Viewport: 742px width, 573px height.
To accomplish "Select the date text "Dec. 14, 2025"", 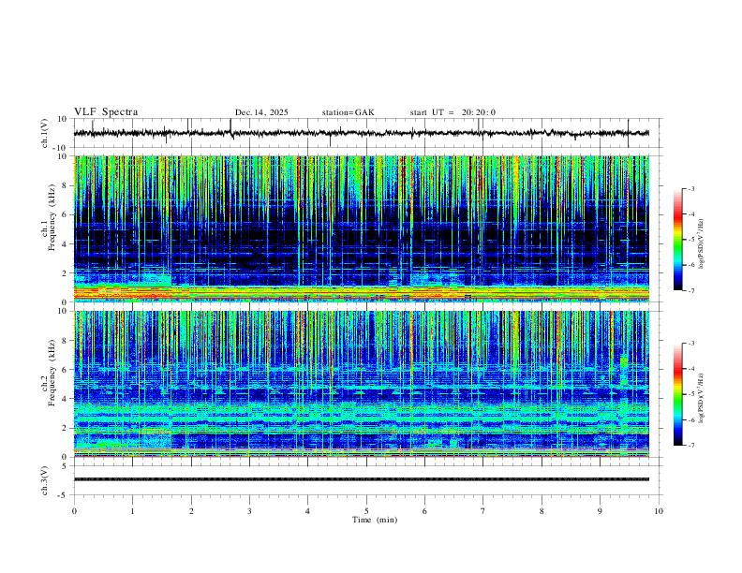I will click(x=261, y=112).
